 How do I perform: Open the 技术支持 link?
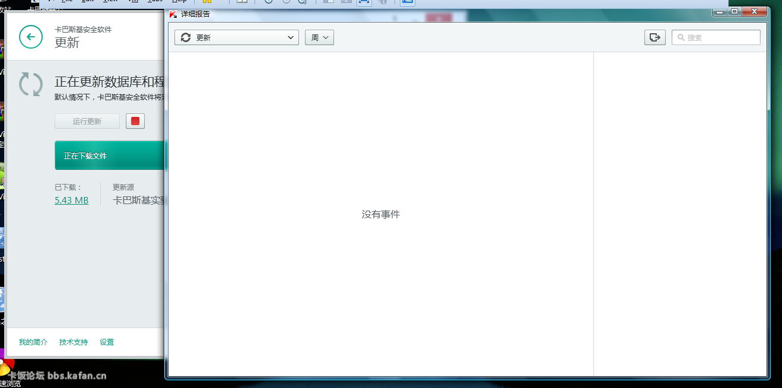pos(74,342)
